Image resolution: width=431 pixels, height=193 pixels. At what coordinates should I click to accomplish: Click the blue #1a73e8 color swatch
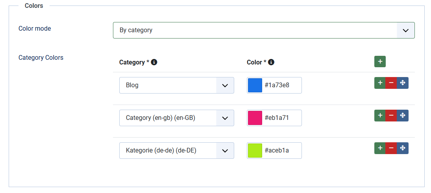255,85
